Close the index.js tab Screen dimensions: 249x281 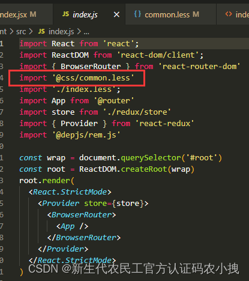(x=116, y=14)
